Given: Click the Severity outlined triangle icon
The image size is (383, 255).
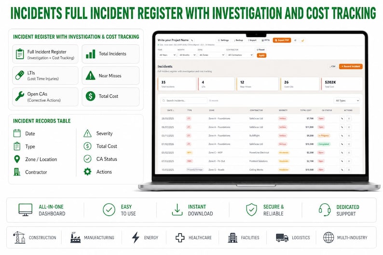Looking at the screenshot, I should (87, 134).
